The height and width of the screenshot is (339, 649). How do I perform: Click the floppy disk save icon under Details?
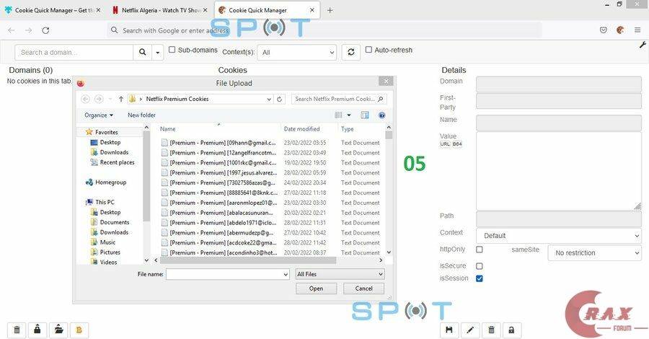[449, 330]
